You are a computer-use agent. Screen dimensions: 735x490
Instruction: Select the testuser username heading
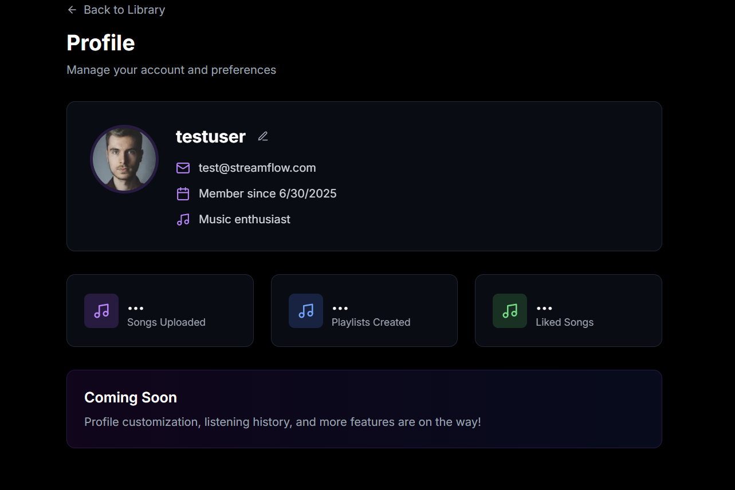point(211,136)
